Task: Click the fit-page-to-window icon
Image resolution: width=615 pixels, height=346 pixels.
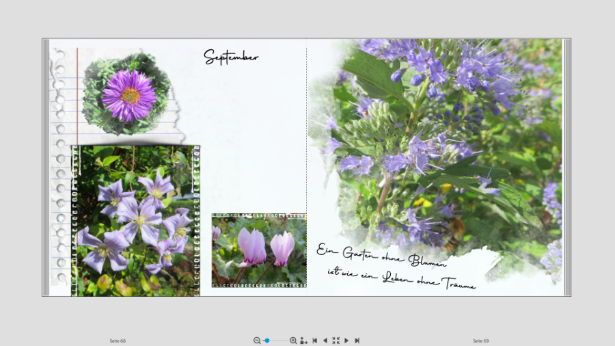Action: [x=303, y=341]
